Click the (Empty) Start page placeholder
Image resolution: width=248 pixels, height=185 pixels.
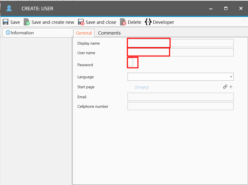tap(142, 87)
